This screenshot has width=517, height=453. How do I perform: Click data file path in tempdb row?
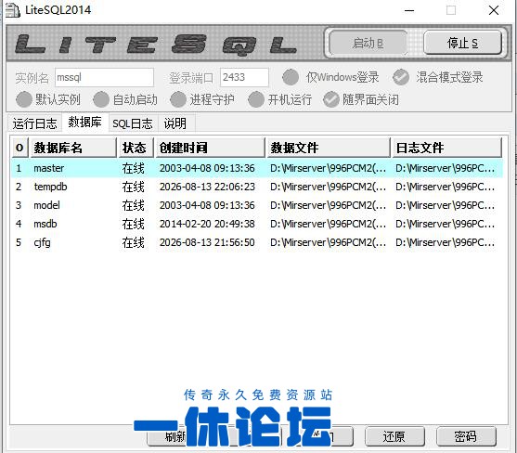(328, 187)
